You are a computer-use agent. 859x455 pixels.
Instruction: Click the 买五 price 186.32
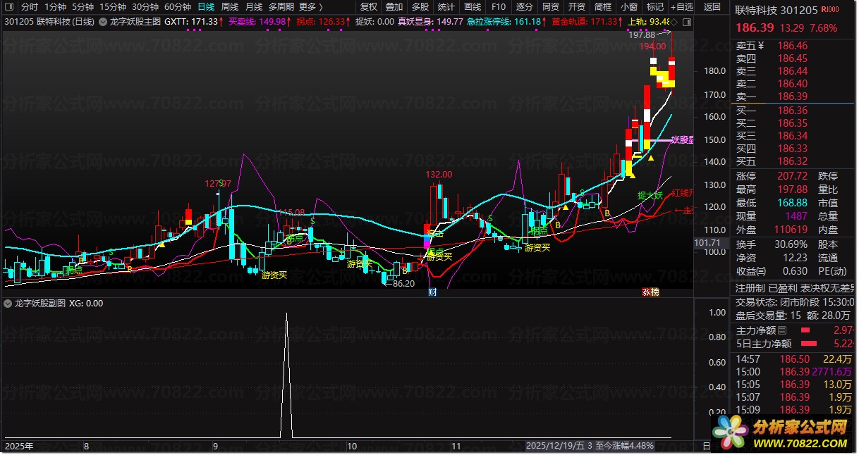[793, 161]
